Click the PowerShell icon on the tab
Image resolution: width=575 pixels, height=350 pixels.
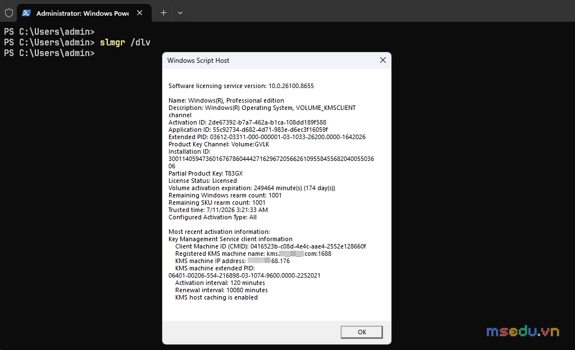click(26, 13)
